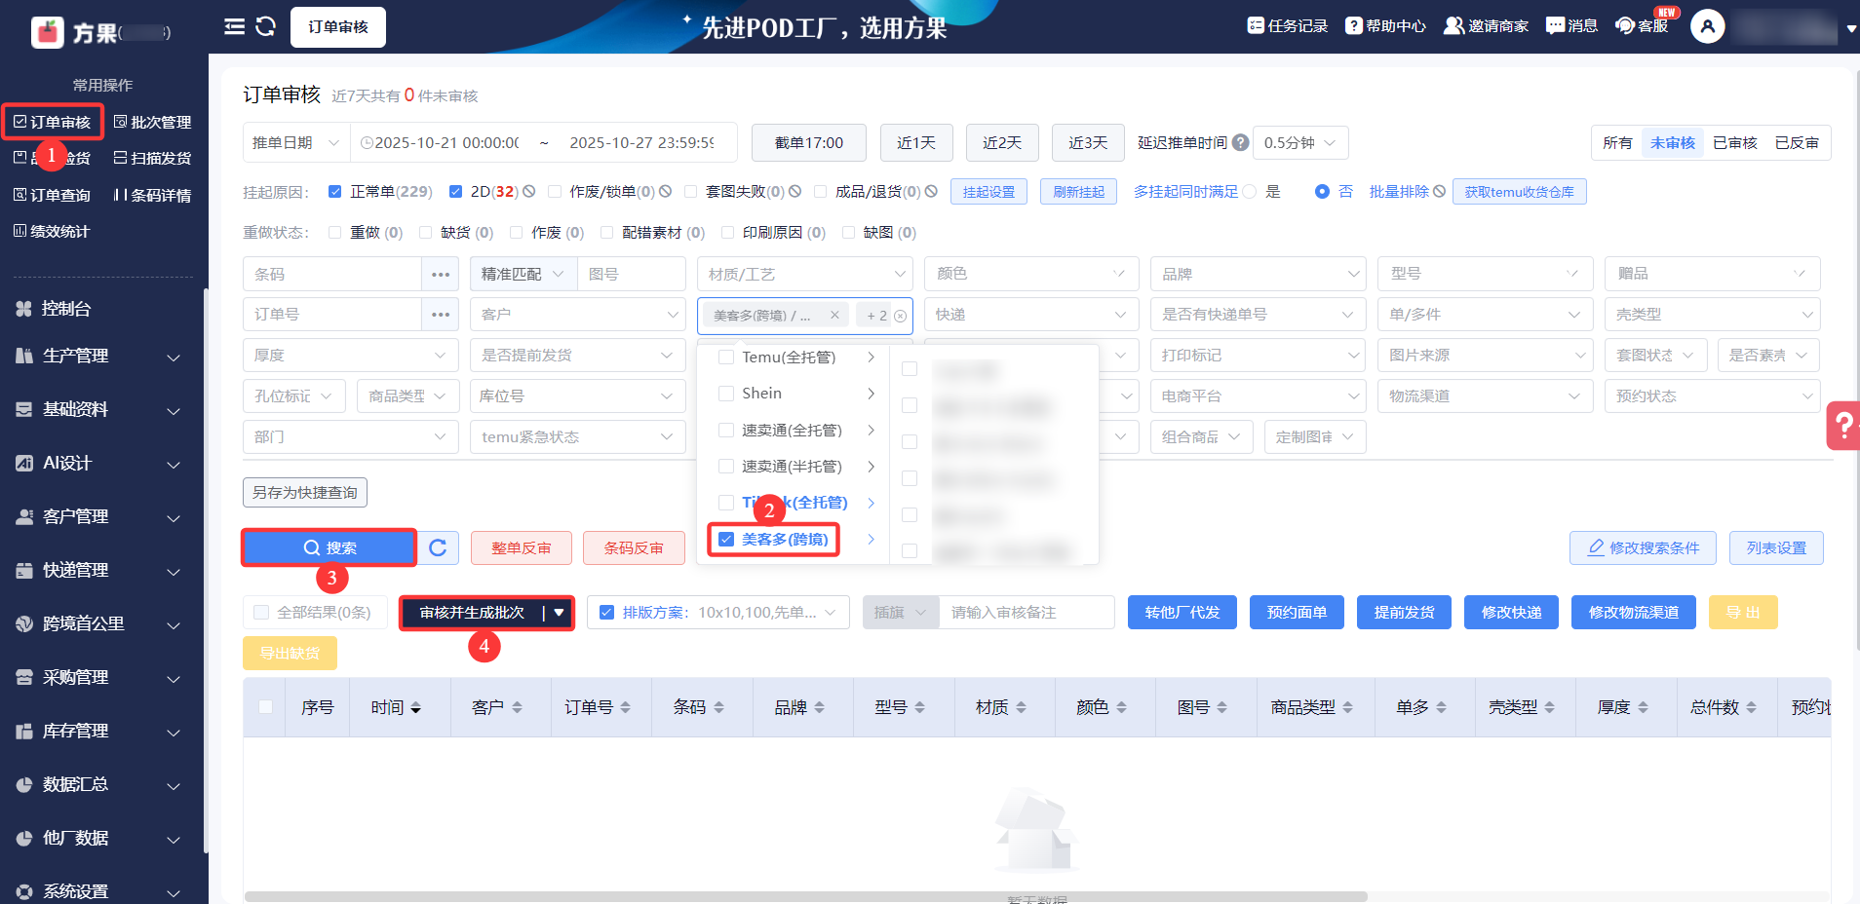Switch to the 已审核 status tab
The height and width of the screenshot is (904, 1860).
[x=1735, y=142]
